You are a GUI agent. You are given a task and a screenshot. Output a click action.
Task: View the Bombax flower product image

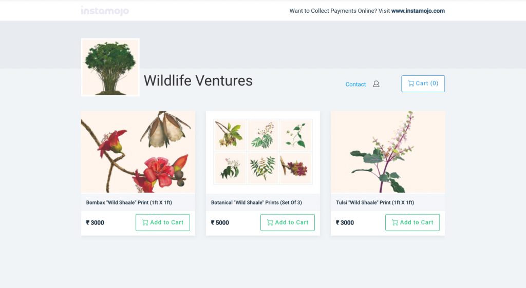[138, 152]
